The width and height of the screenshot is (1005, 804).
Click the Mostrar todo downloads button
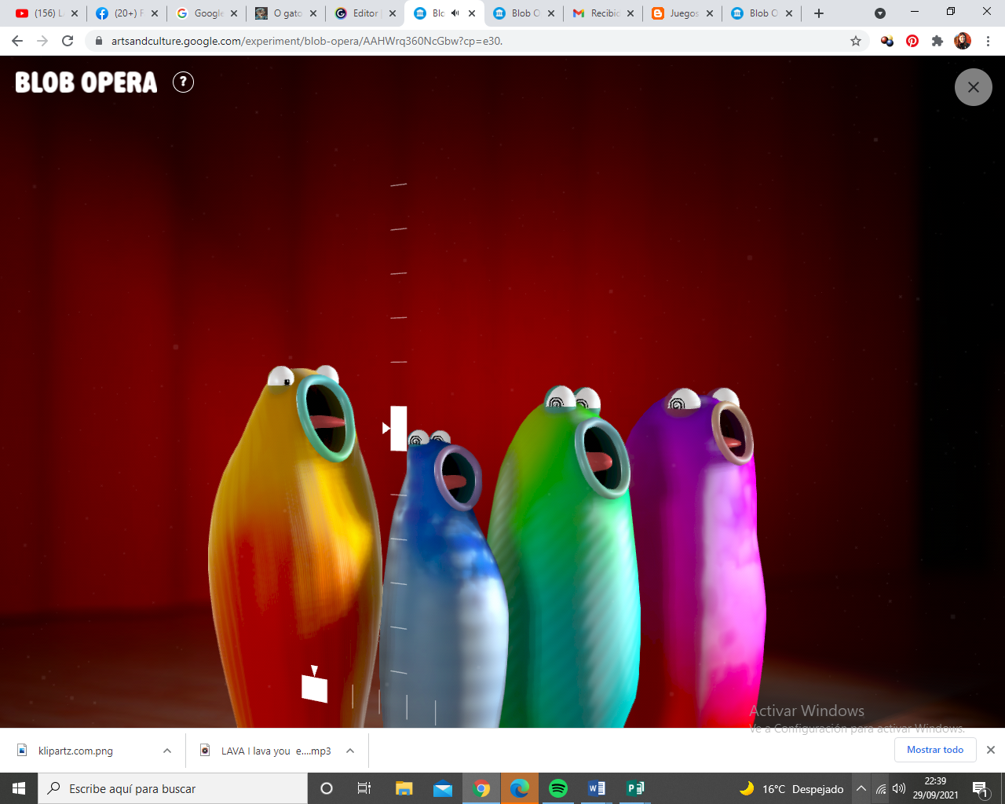(935, 750)
